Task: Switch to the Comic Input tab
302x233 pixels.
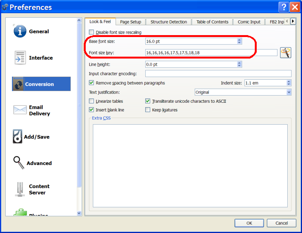Action: click(249, 22)
